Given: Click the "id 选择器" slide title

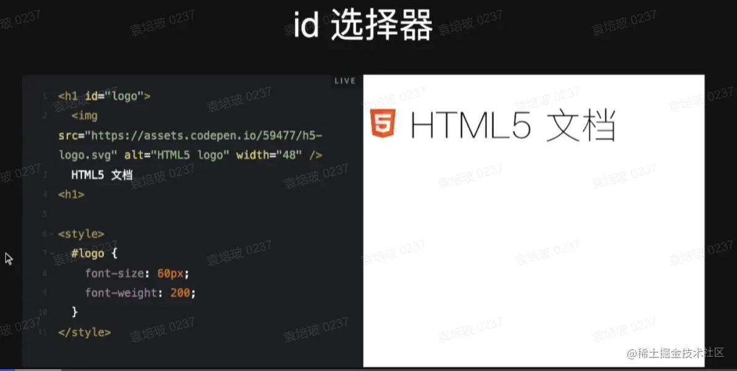Looking at the screenshot, I should tap(363, 26).
